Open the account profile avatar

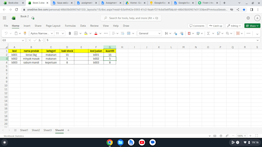click(x=257, y=18)
